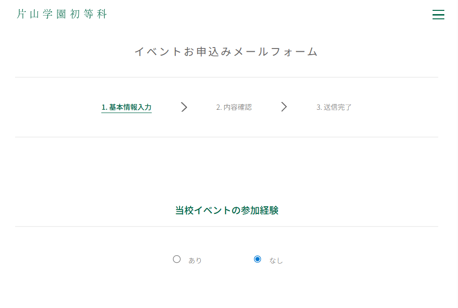
Task: Click the divider line below the page title
Action: (227, 77)
